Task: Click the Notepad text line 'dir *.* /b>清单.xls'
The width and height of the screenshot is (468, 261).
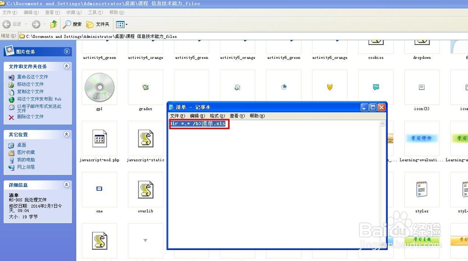Action: click(x=198, y=123)
